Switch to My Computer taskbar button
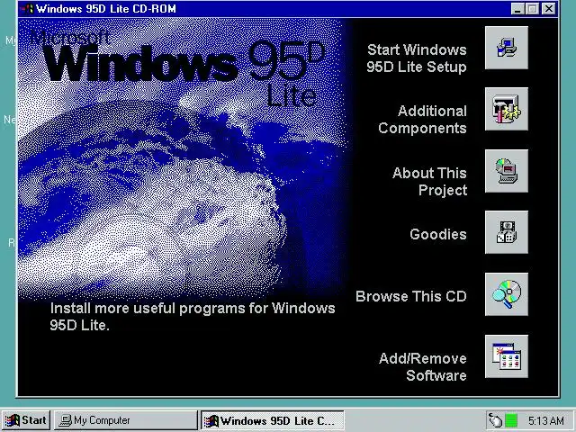Screen dimensions: 576x432 pyautogui.click(x=126, y=420)
